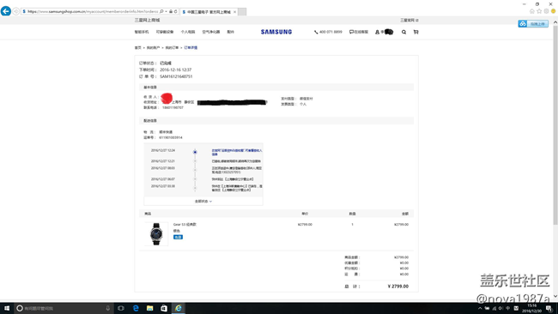The width and height of the screenshot is (558, 314).
Task: Open the shopping cart icon
Action: [x=415, y=32]
